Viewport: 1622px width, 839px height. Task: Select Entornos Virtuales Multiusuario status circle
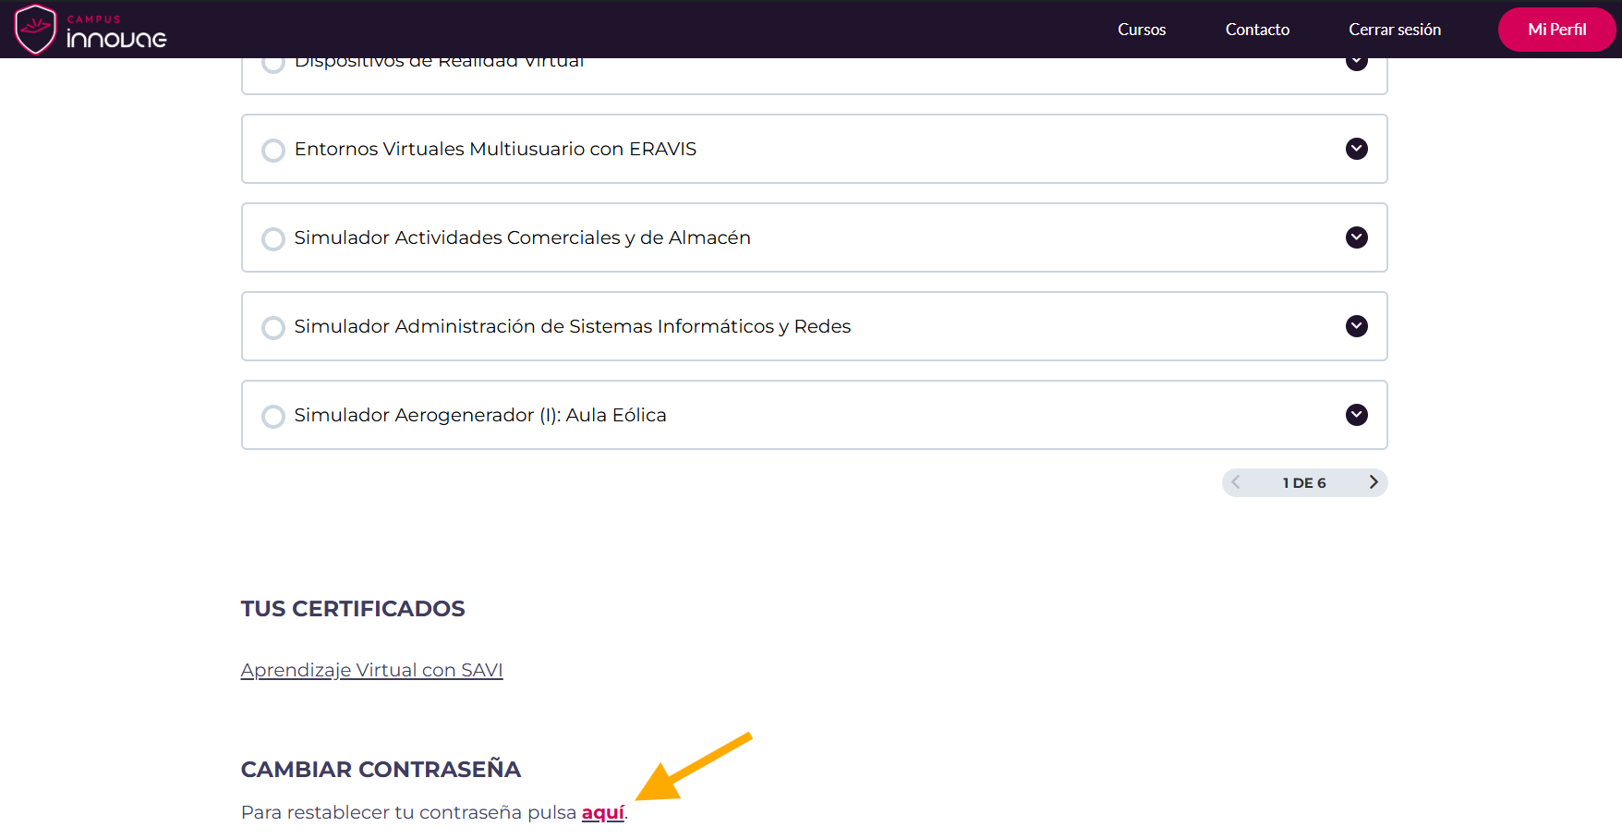click(273, 150)
